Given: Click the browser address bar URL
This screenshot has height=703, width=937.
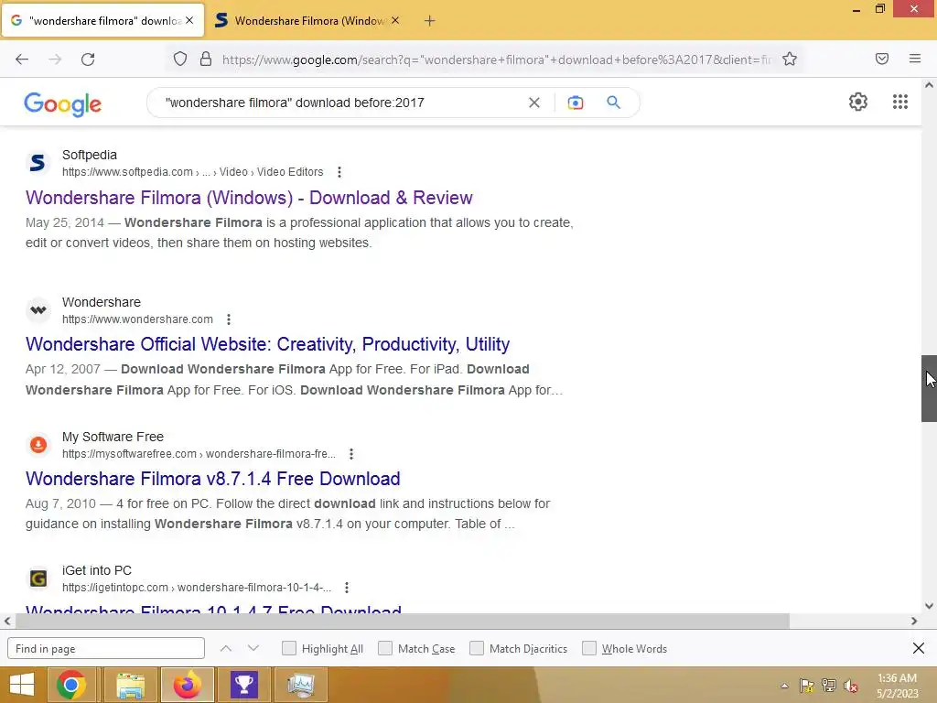Looking at the screenshot, I should [x=496, y=59].
